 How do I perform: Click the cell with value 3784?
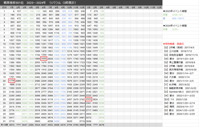76,125
